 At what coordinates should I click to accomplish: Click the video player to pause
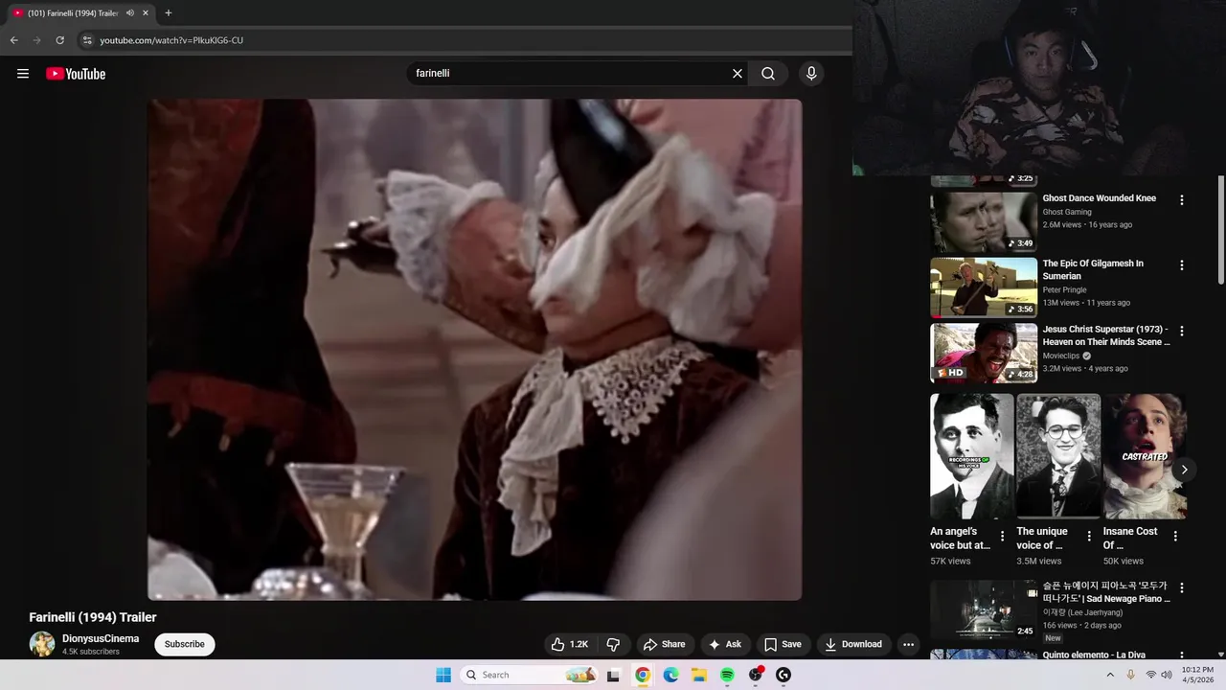(x=474, y=349)
